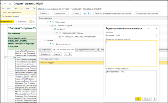This screenshot has width=168, height=103.
Task: Click the Отмена button
Action: pos(147,99)
